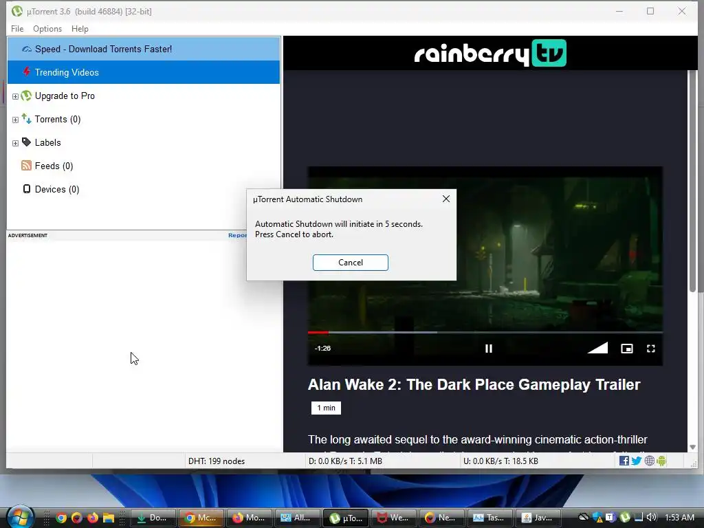704x528 pixels.
Task: Click the Labels tag icon
Action: (27, 142)
